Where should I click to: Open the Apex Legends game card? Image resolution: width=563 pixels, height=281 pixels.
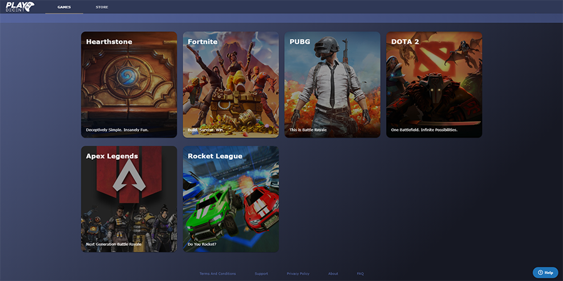coord(129,199)
